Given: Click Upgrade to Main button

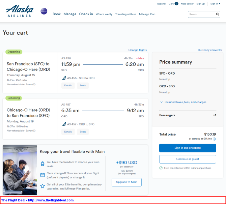Looking at the screenshot, I should click(x=126, y=182).
